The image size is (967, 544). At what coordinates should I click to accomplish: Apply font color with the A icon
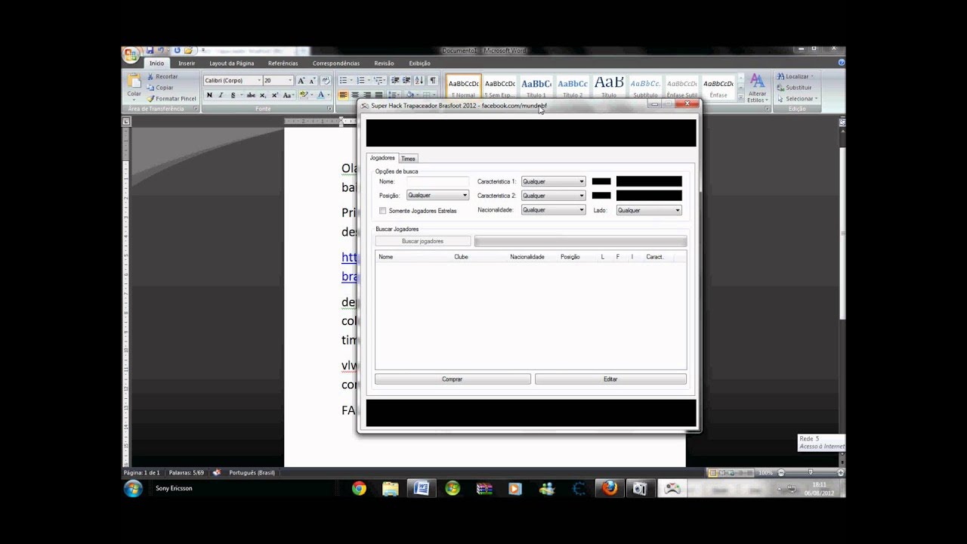tap(321, 95)
